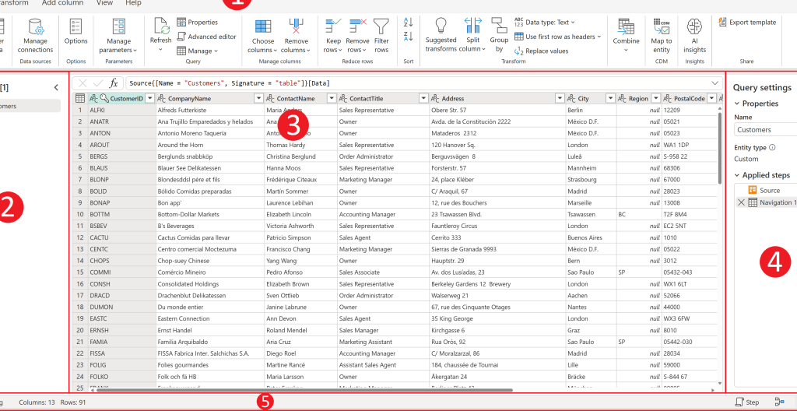Click row number 15
Image resolution: width=797 pixels, height=411 pixels.
point(80,272)
